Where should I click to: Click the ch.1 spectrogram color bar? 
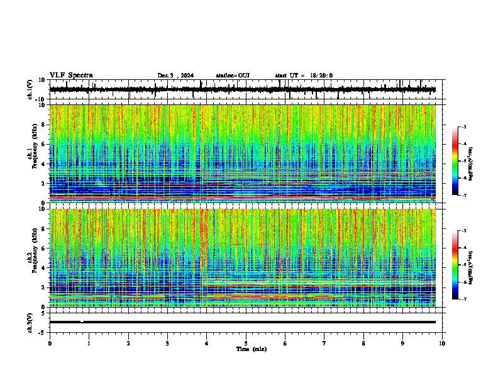455,161
